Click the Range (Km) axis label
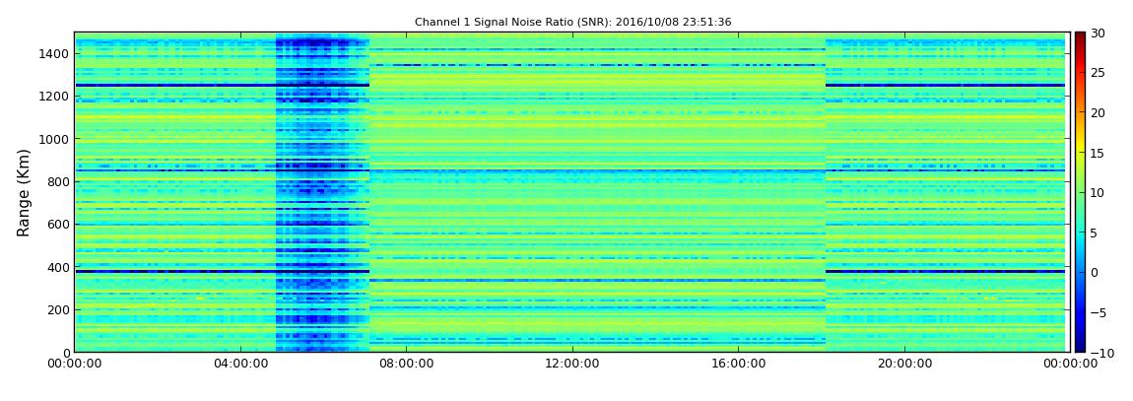 tap(24, 193)
